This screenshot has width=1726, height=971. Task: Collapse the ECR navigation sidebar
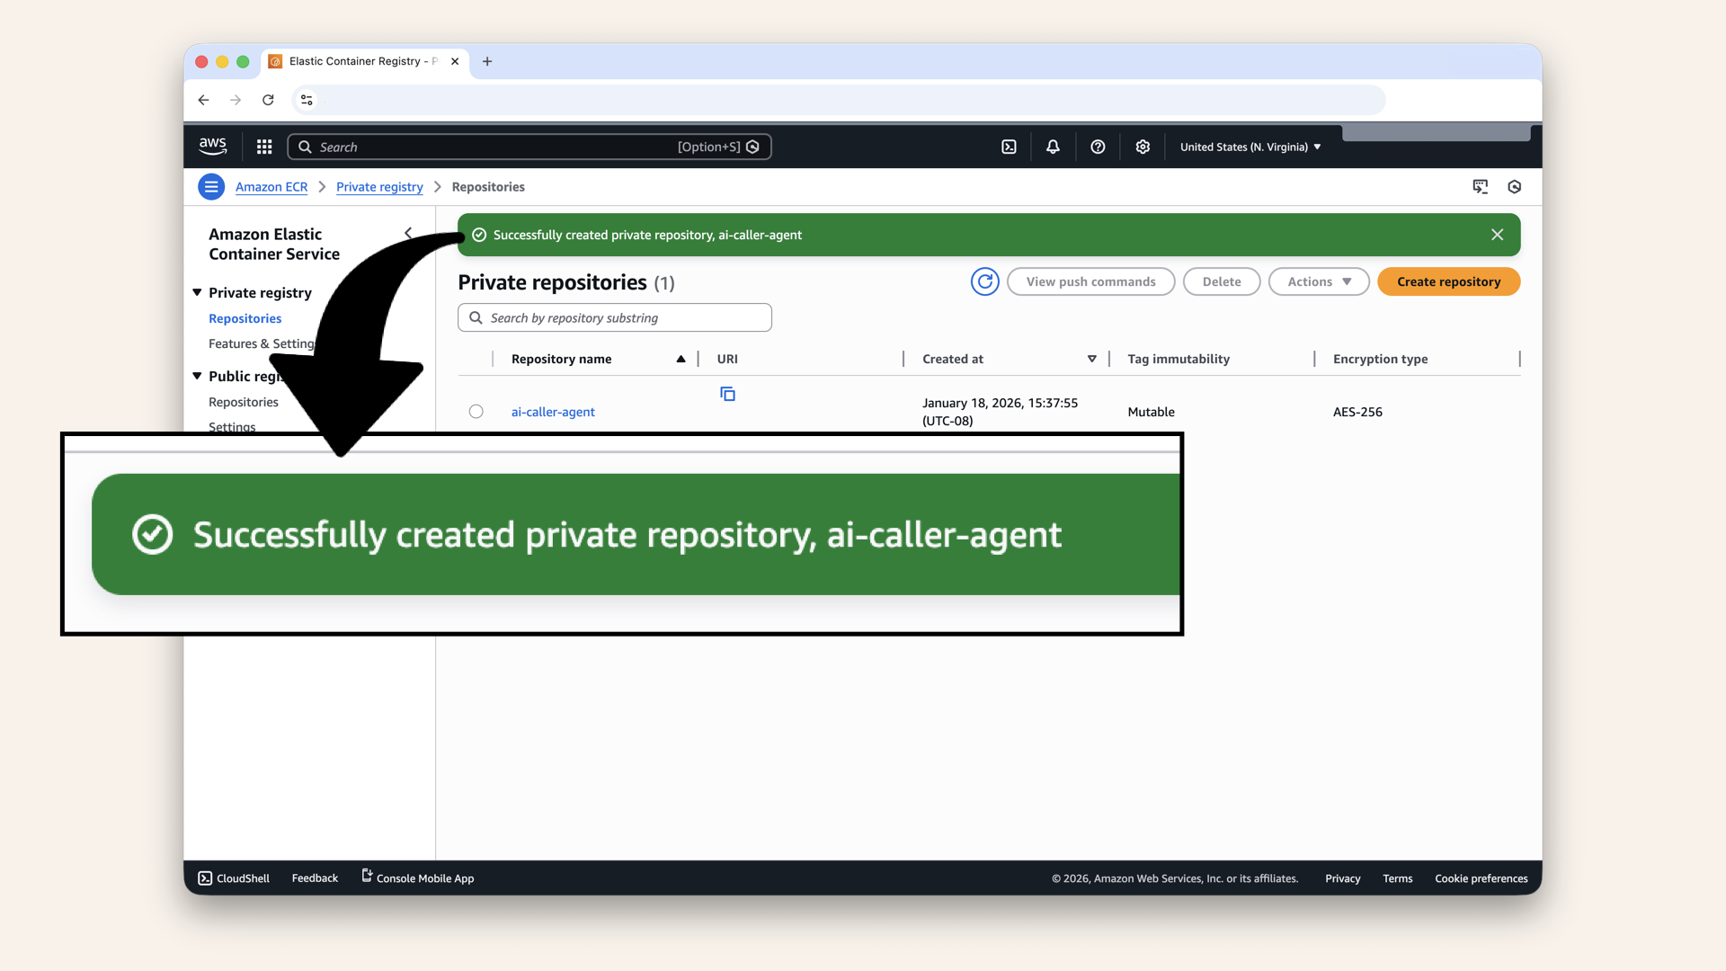409,233
